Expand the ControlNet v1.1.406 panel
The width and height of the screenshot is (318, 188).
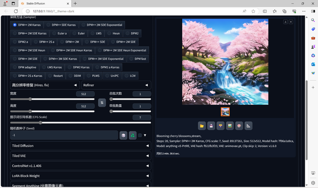tap(81, 166)
